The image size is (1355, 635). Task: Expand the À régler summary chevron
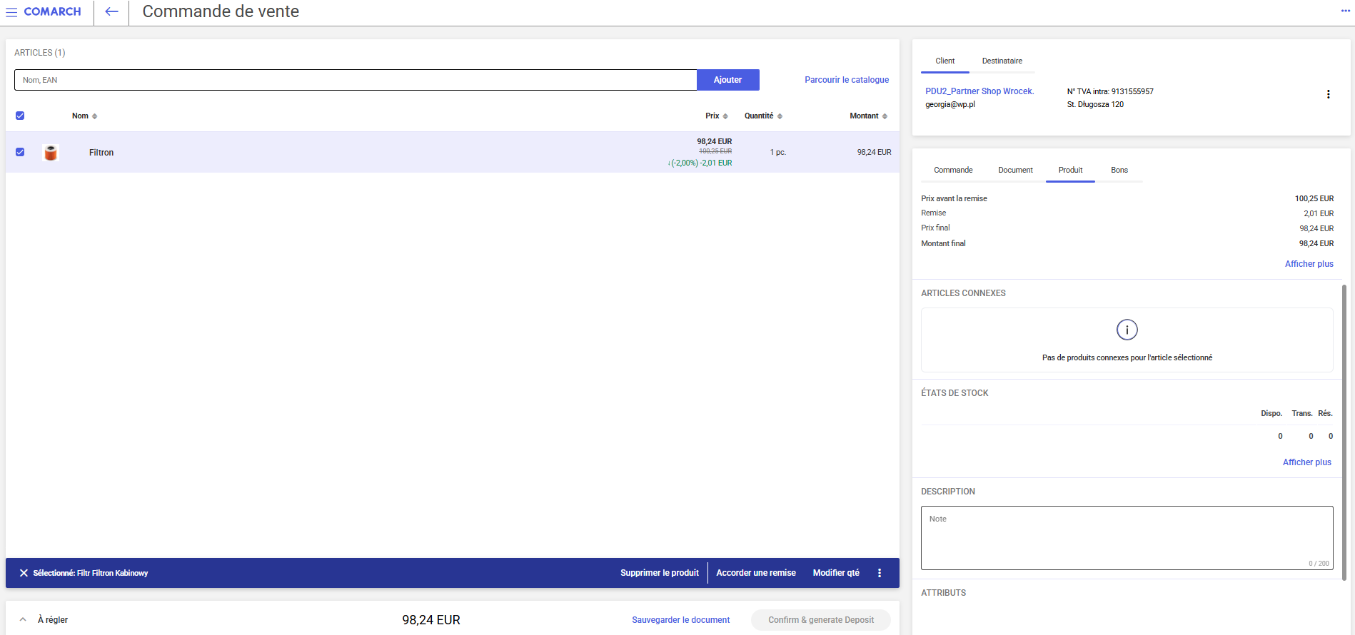pyautogui.click(x=23, y=619)
